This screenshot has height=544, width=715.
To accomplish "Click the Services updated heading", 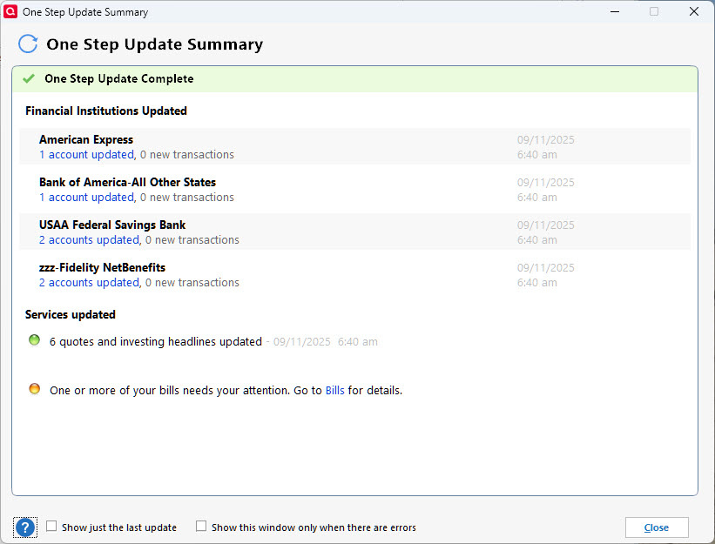I will point(71,314).
